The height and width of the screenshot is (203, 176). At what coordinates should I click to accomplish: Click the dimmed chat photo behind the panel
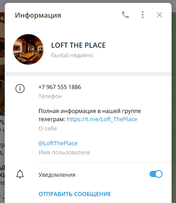pos(2,64)
